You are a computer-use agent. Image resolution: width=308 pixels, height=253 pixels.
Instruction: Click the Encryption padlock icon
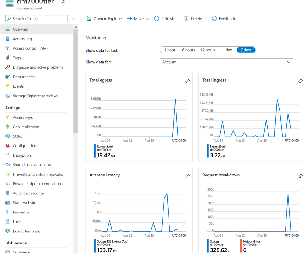(8, 155)
